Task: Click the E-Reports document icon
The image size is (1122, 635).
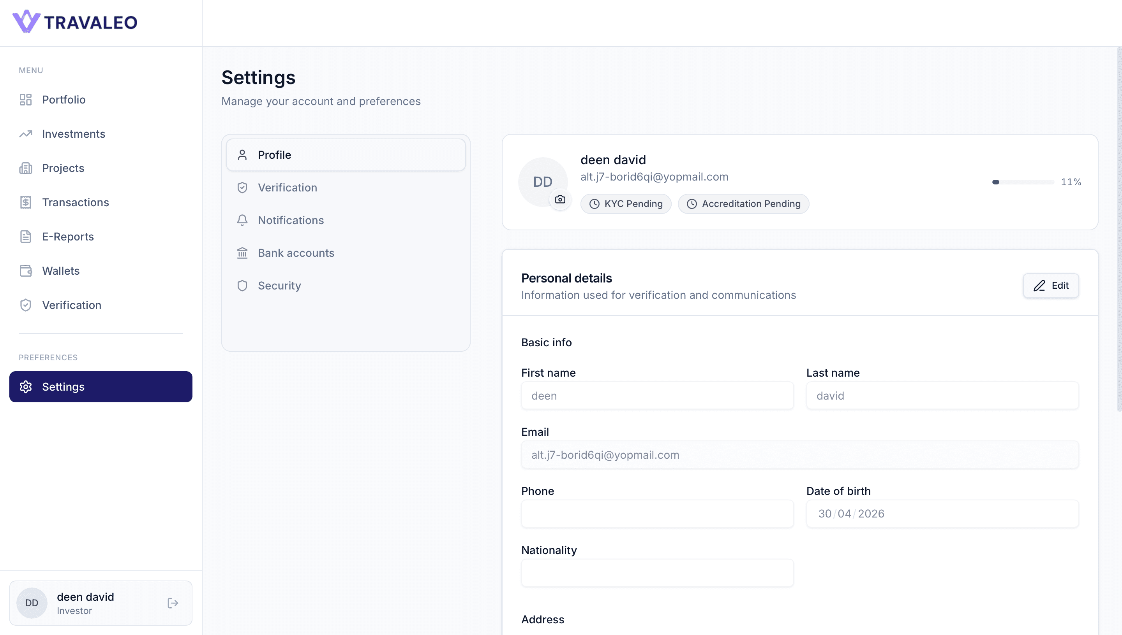Action: (26, 237)
